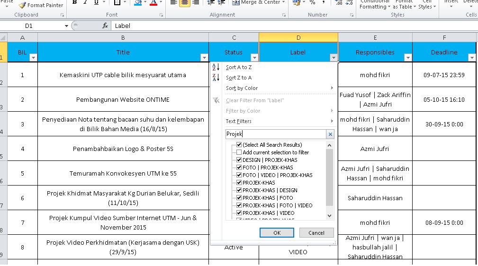This screenshot has height=266, width=478.
Task: Open Font dialog launcher
Action: (x=161, y=15)
